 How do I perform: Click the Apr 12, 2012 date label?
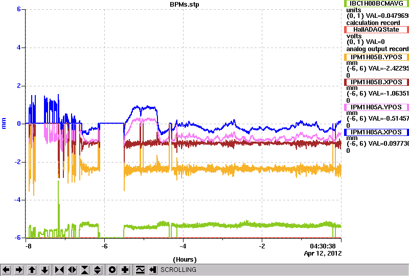[323, 254]
